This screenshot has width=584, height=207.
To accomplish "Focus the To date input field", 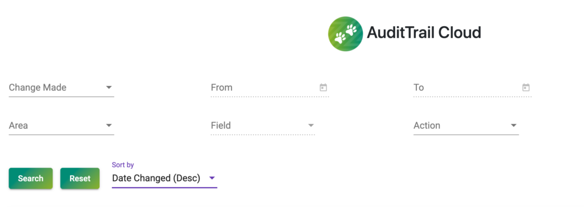I will pyautogui.click(x=472, y=88).
